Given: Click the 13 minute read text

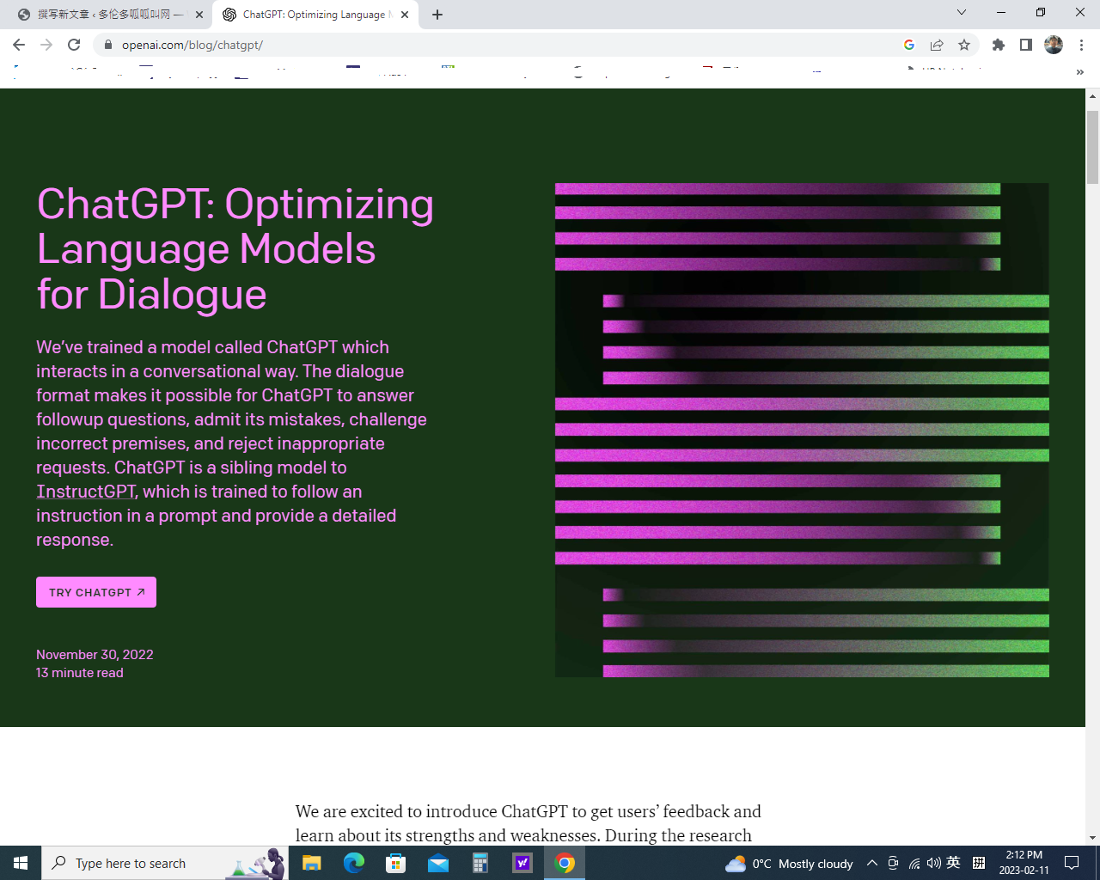Looking at the screenshot, I should coord(80,673).
